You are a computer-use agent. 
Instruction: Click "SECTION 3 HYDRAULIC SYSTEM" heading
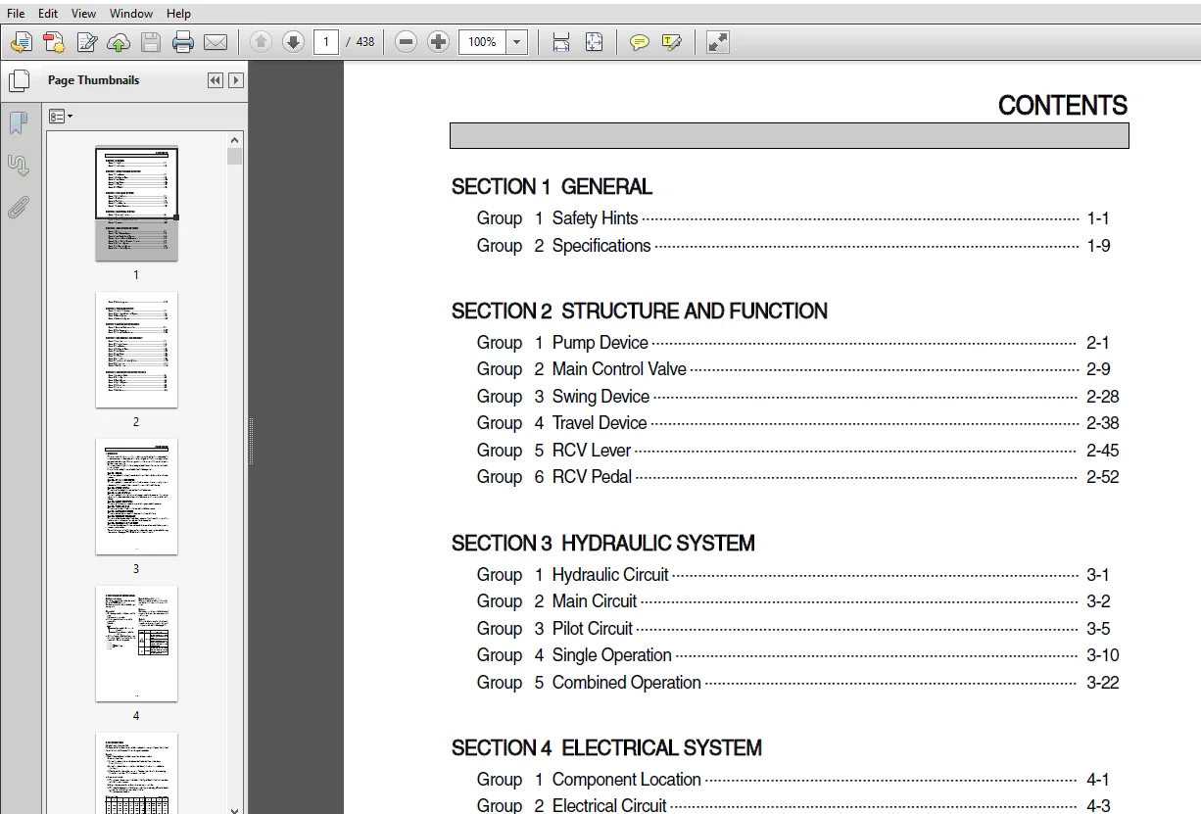click(x=603, y=544)
